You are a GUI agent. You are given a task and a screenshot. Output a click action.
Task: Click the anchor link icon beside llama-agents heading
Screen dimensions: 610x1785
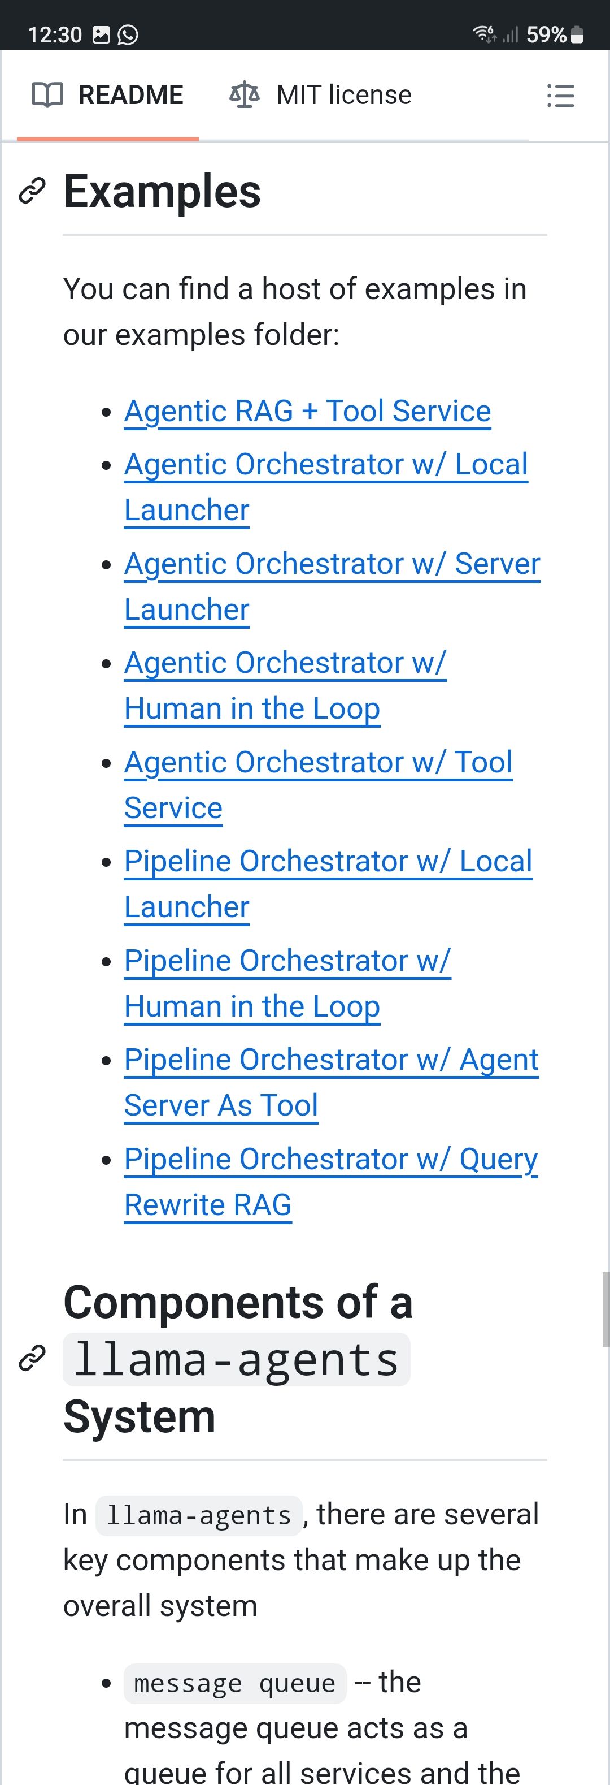pyautogui.click(x=32, y=1358)
